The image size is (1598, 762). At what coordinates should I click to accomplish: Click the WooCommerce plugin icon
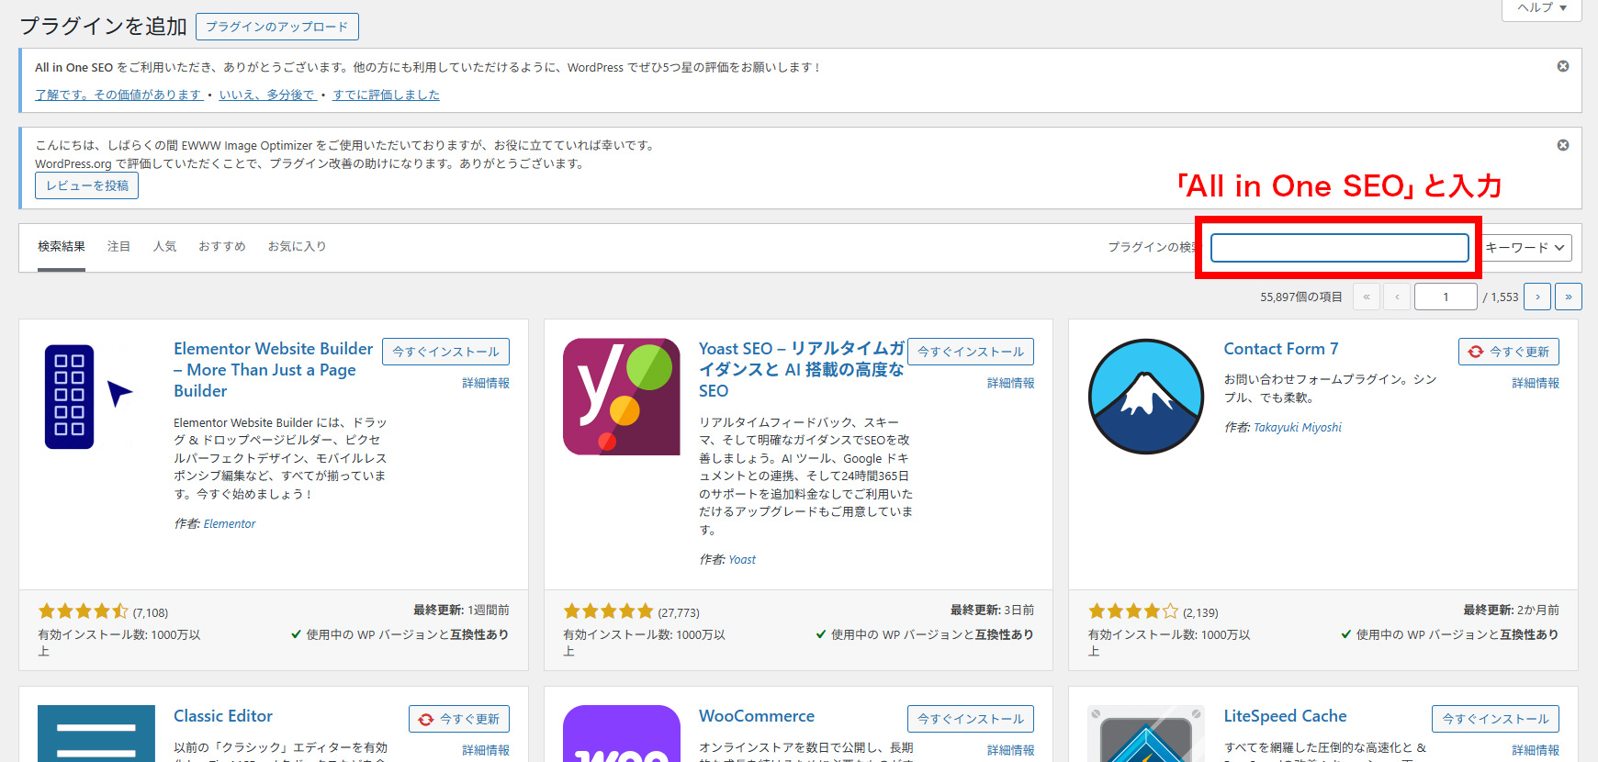tap(622, 734)
